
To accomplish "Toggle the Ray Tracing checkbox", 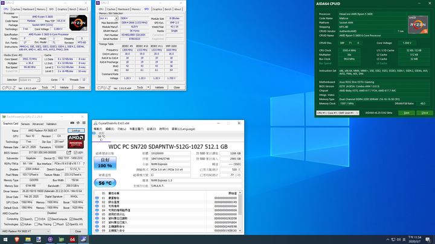I will (36, 224).
